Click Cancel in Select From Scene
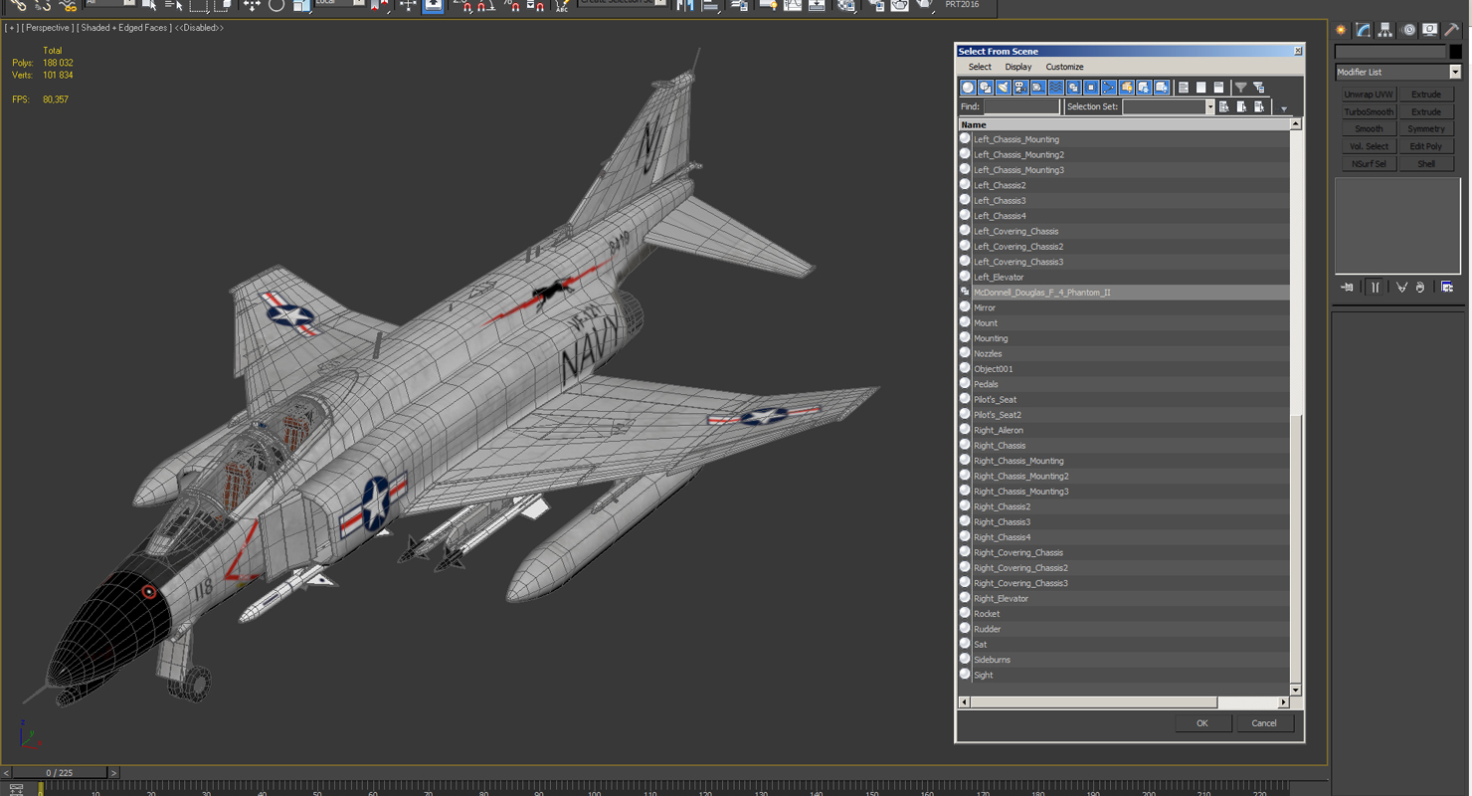 [1264, 723]
